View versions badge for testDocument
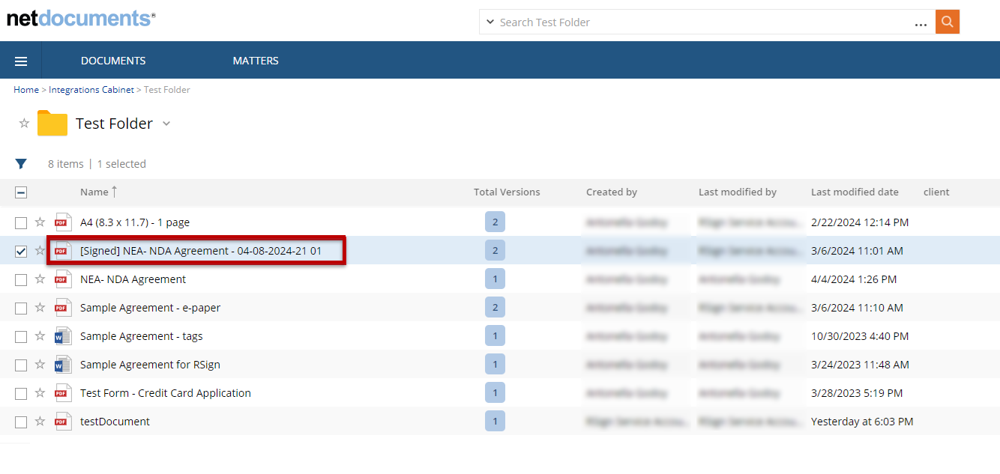Viewport: 1000px width, 474px height. click(495, 421)
